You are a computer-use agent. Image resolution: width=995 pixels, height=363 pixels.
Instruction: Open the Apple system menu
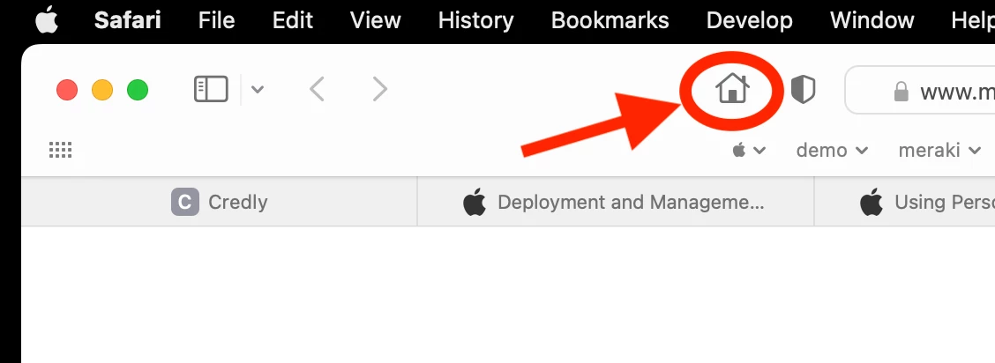click(47, 20)
